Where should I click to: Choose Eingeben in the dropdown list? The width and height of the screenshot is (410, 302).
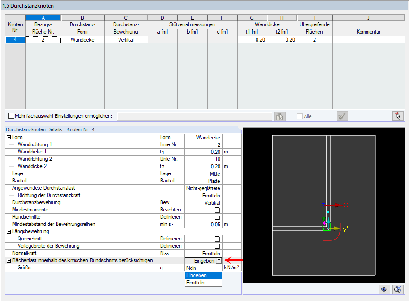[x=203, y=275]
